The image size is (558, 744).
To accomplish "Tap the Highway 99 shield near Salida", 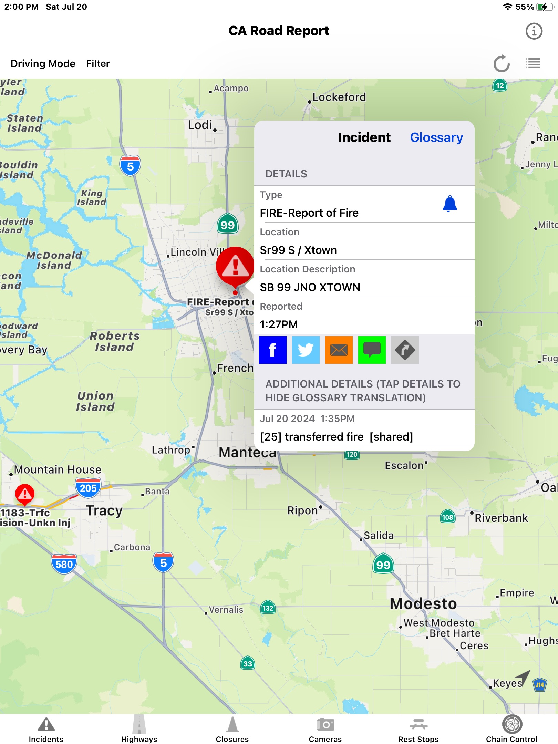I will pyautogui.click(x=383, y=564).
